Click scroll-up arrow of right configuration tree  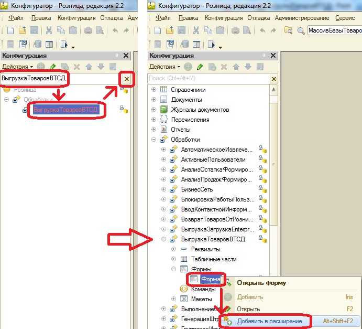click(x=273, y=90)
